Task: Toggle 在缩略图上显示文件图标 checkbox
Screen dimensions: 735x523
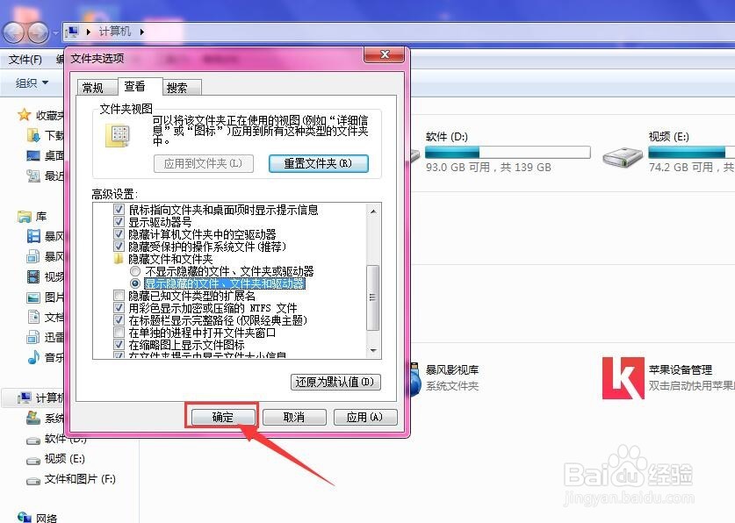Action: click(x=119, y=345)
